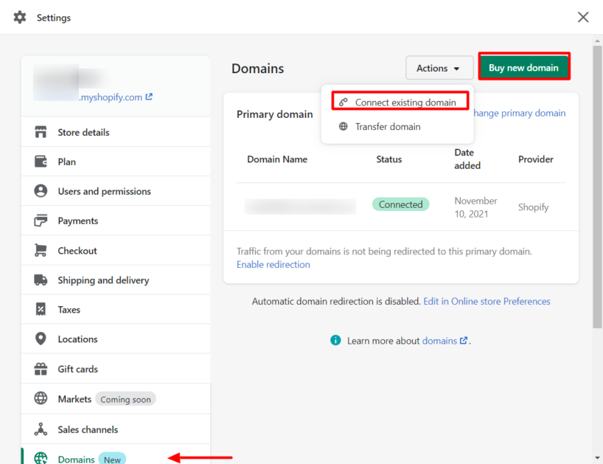Screen dimensions: 603x464
Task: Click the Plan wallet icon
Action: click(41, 162)
